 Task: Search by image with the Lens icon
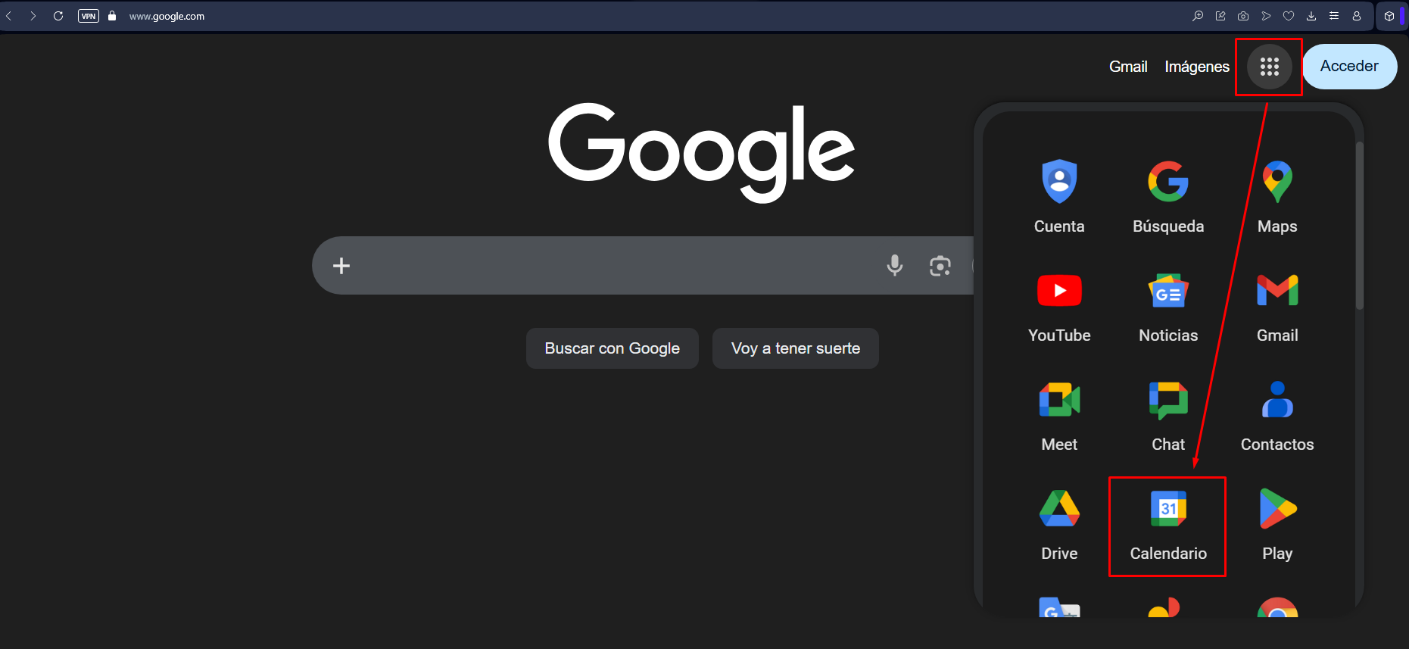(940, 266)
